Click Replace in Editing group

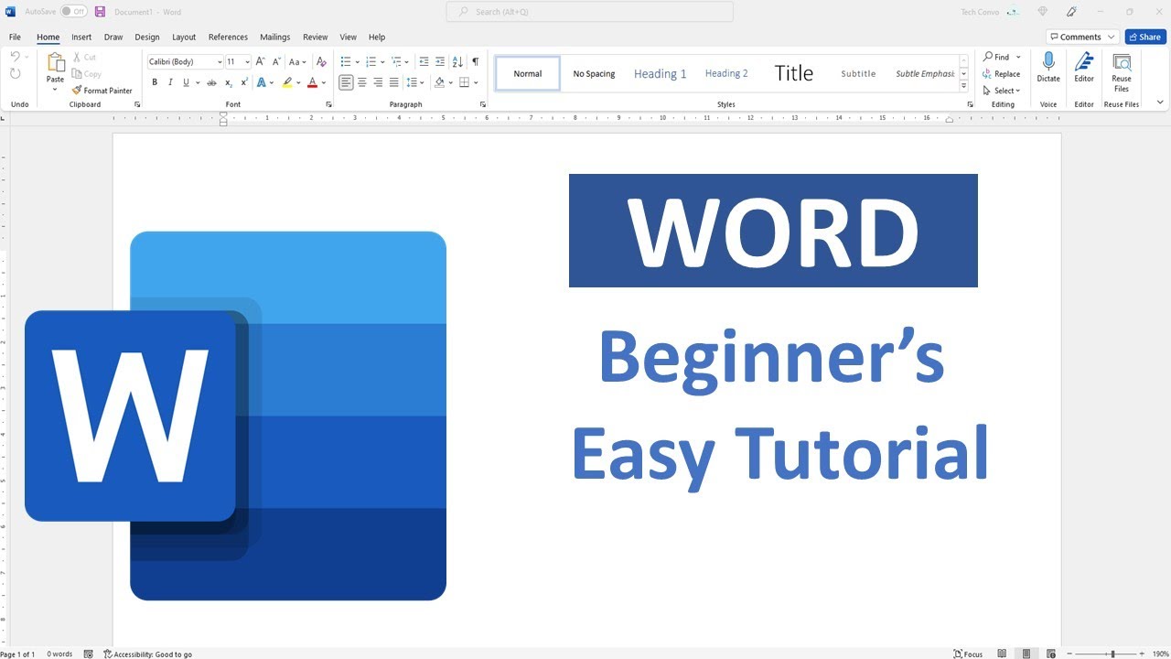pos(1002,74)
